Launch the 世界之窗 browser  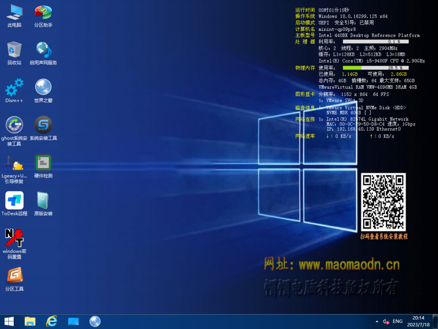tap(43, 88)
